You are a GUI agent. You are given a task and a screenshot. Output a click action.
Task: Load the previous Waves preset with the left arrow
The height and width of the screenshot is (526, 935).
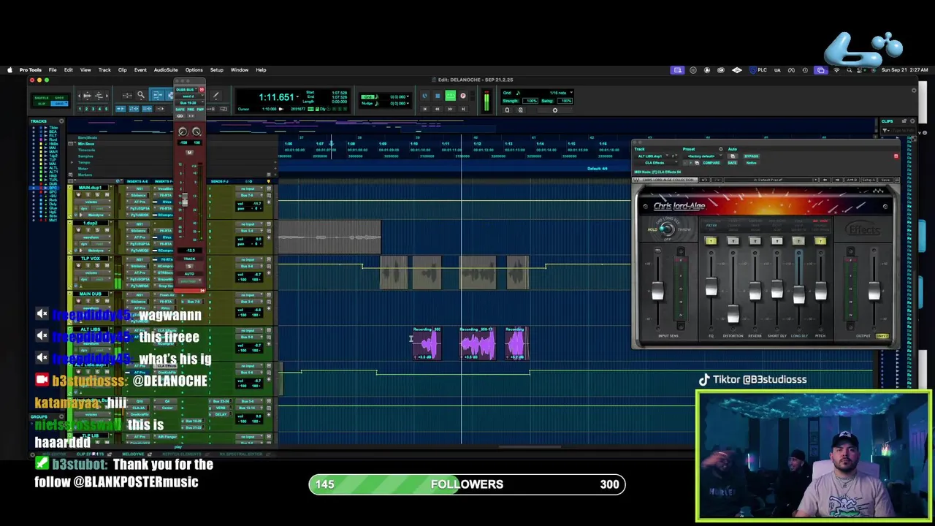coord(825,180)
